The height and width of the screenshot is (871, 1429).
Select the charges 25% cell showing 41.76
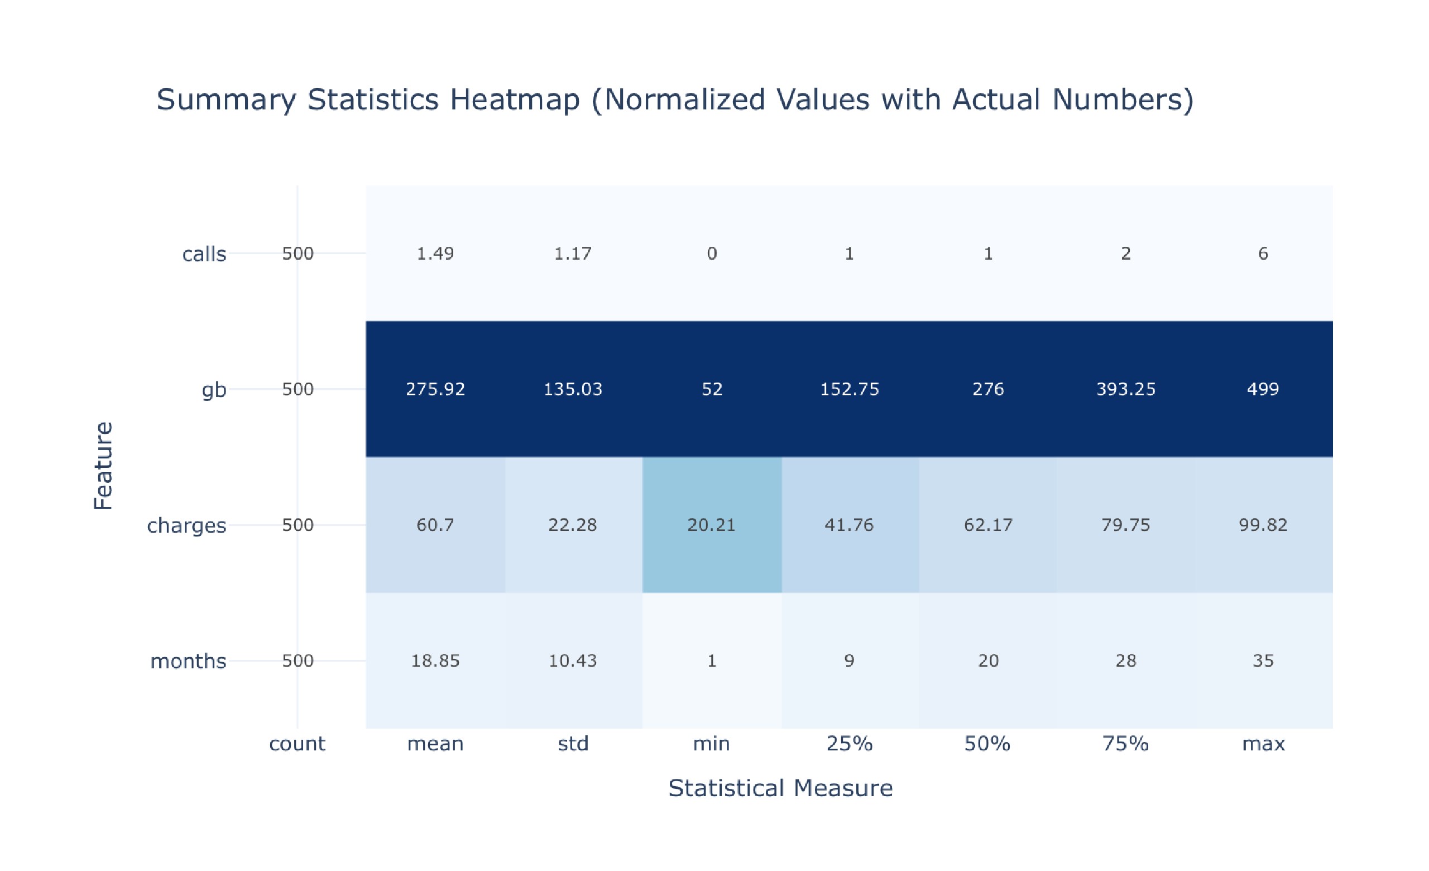849,525
